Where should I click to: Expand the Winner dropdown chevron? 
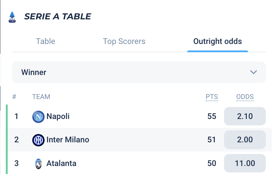click(253, 72)
